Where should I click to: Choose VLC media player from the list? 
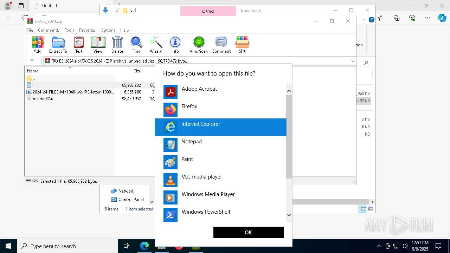pos(221,180)
